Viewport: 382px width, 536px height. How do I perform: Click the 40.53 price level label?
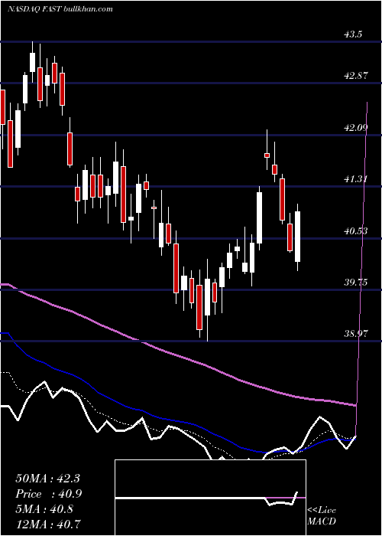click(x=356, y=231)
